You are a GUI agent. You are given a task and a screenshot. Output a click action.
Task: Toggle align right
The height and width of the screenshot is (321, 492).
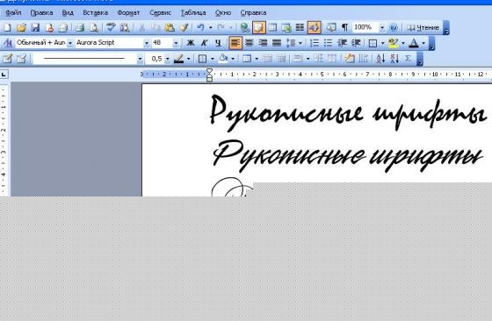[x=263, y=43]
